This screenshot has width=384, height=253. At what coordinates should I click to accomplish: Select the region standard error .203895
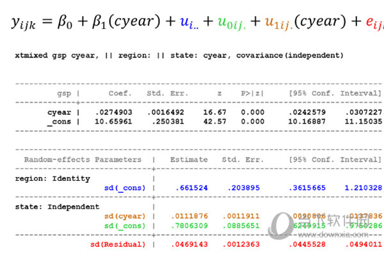click(243, 188)
